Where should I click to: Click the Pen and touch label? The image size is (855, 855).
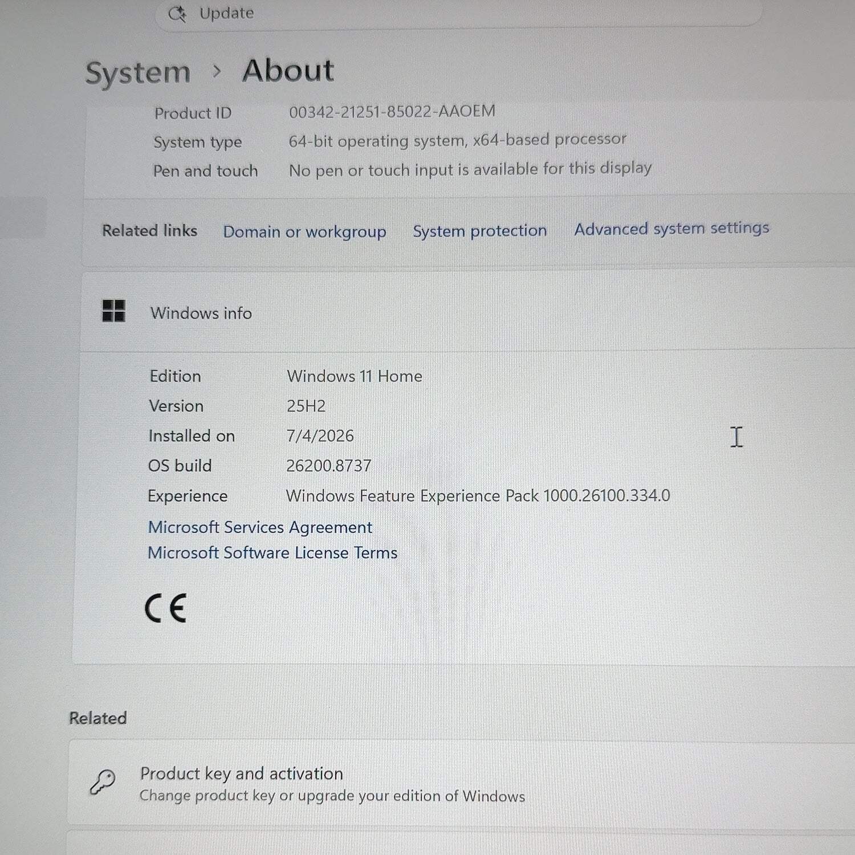[x=205, y=171]
